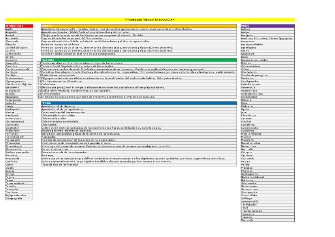
Task: Click the Zoogeografía cell
Action: pyautogui.click(x=17, y=198)
